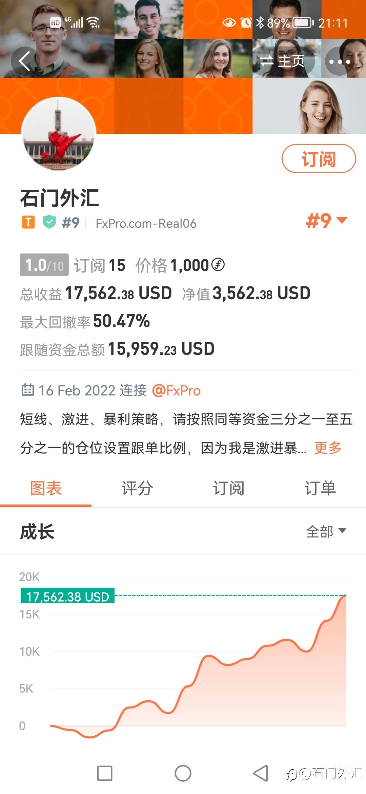Tap the Android back triangle button

click(261, 773)
